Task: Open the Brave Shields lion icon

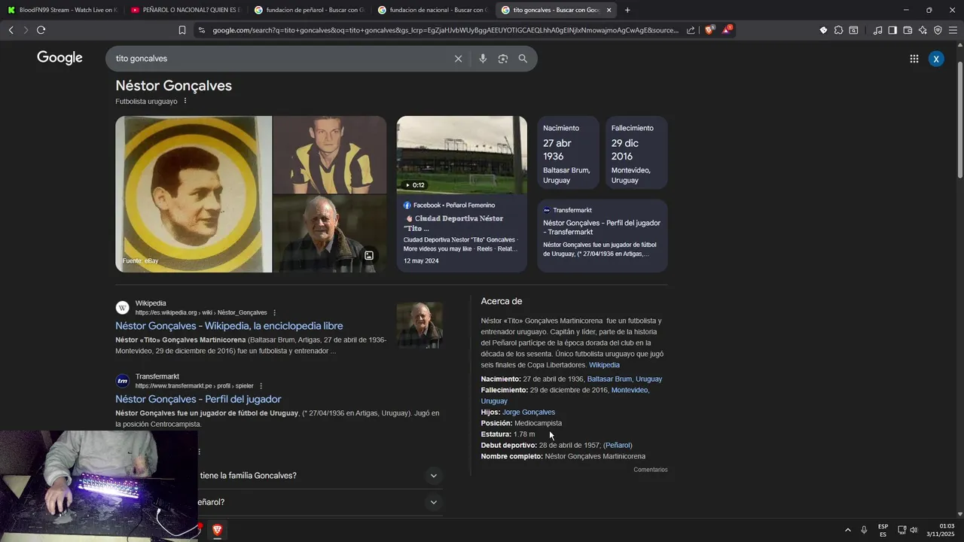Action: (709, 30)
